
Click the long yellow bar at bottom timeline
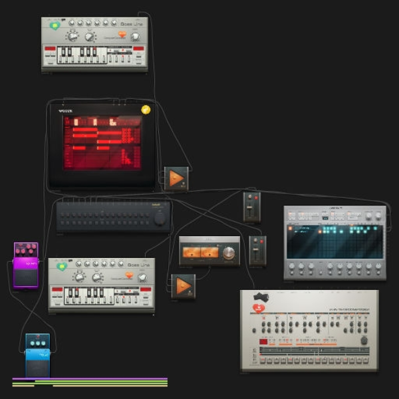pos(110,386)
